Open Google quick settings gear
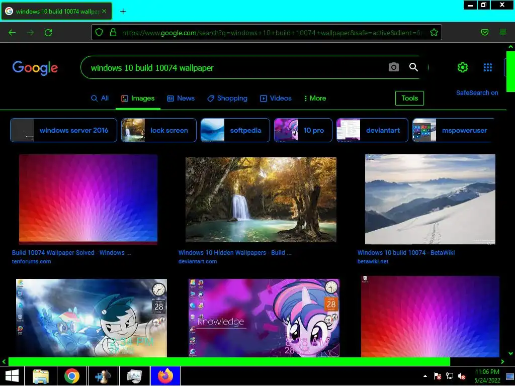The image size is (515, 386). (x=463, y=67)
